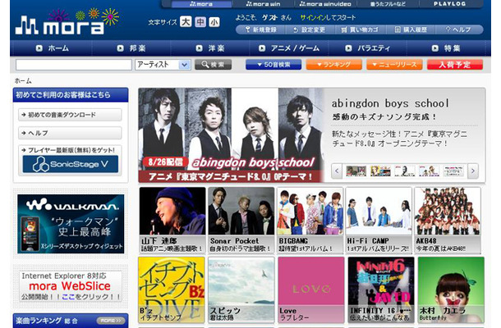Image resolution: width=501 pixels, height=328 pixels.
Task: Expand the ランキング dropdown
Action: [x=334, y=65]
